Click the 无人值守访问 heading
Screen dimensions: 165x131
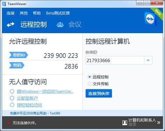coord(28,82)
